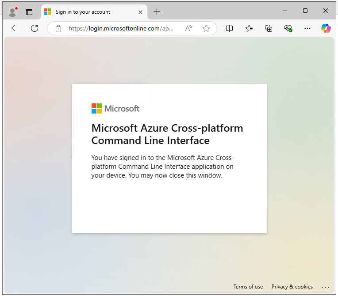Expand the footer ellipsis options

coord(325,287)
